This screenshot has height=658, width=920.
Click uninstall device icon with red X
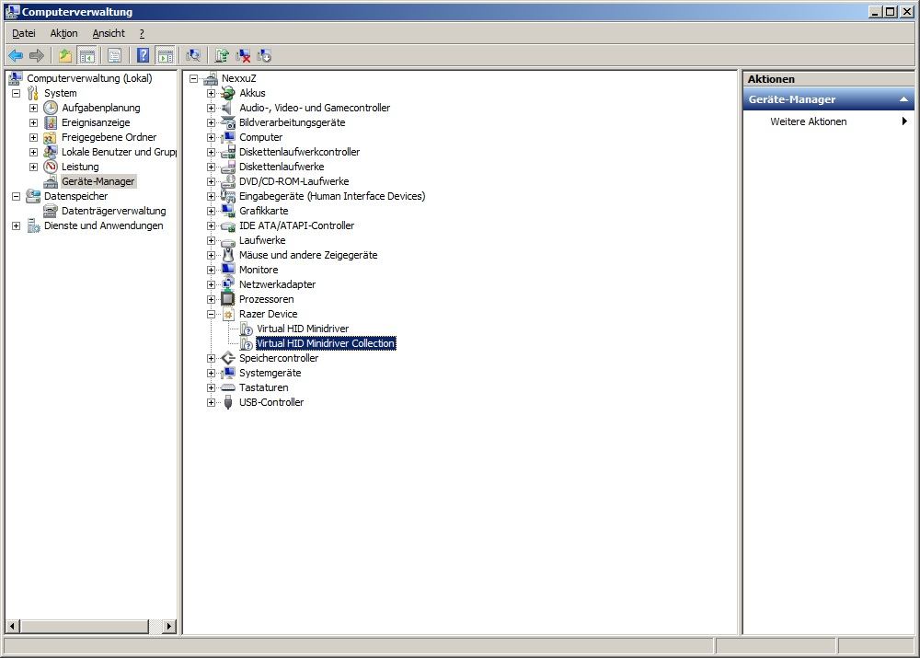click(x=243, y=56)
